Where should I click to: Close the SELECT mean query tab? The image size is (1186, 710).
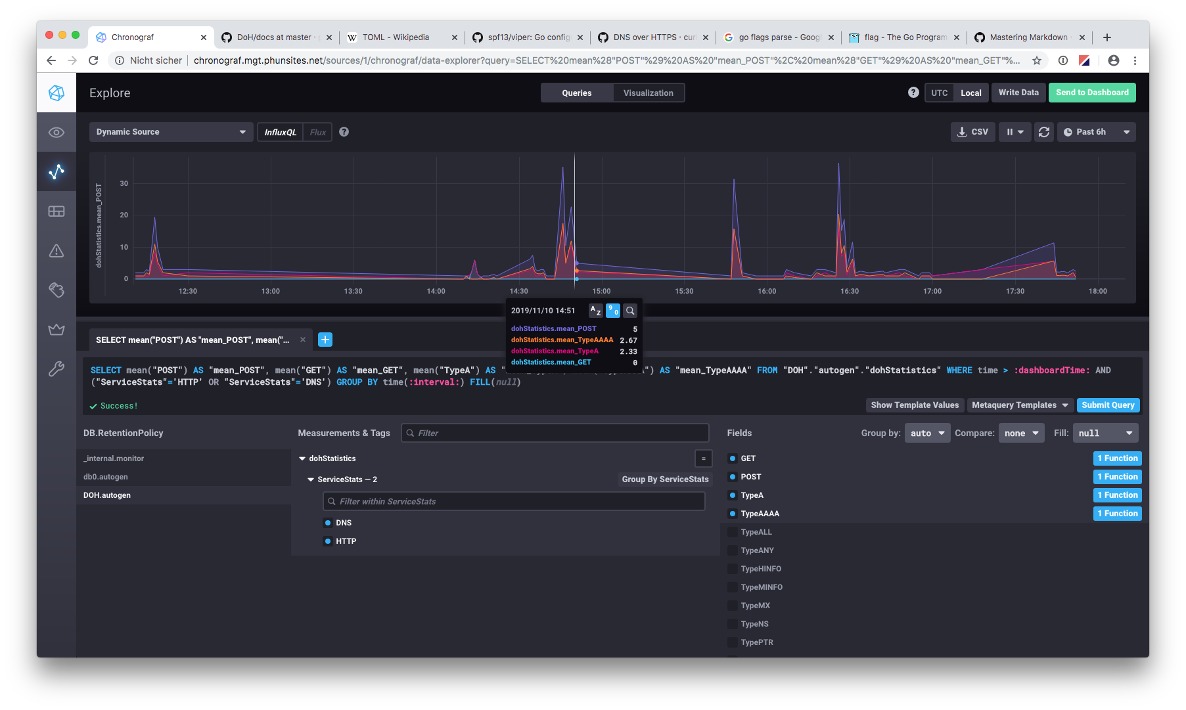click(303, 340)
